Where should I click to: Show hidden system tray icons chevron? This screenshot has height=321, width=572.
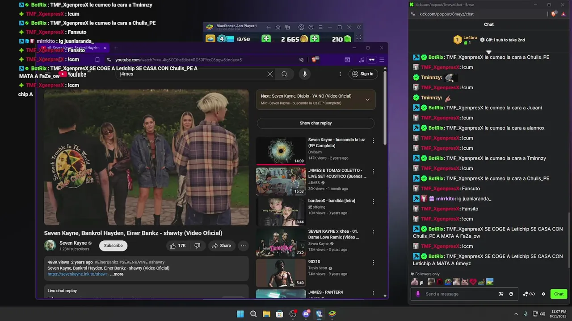[x=516, y=314]
